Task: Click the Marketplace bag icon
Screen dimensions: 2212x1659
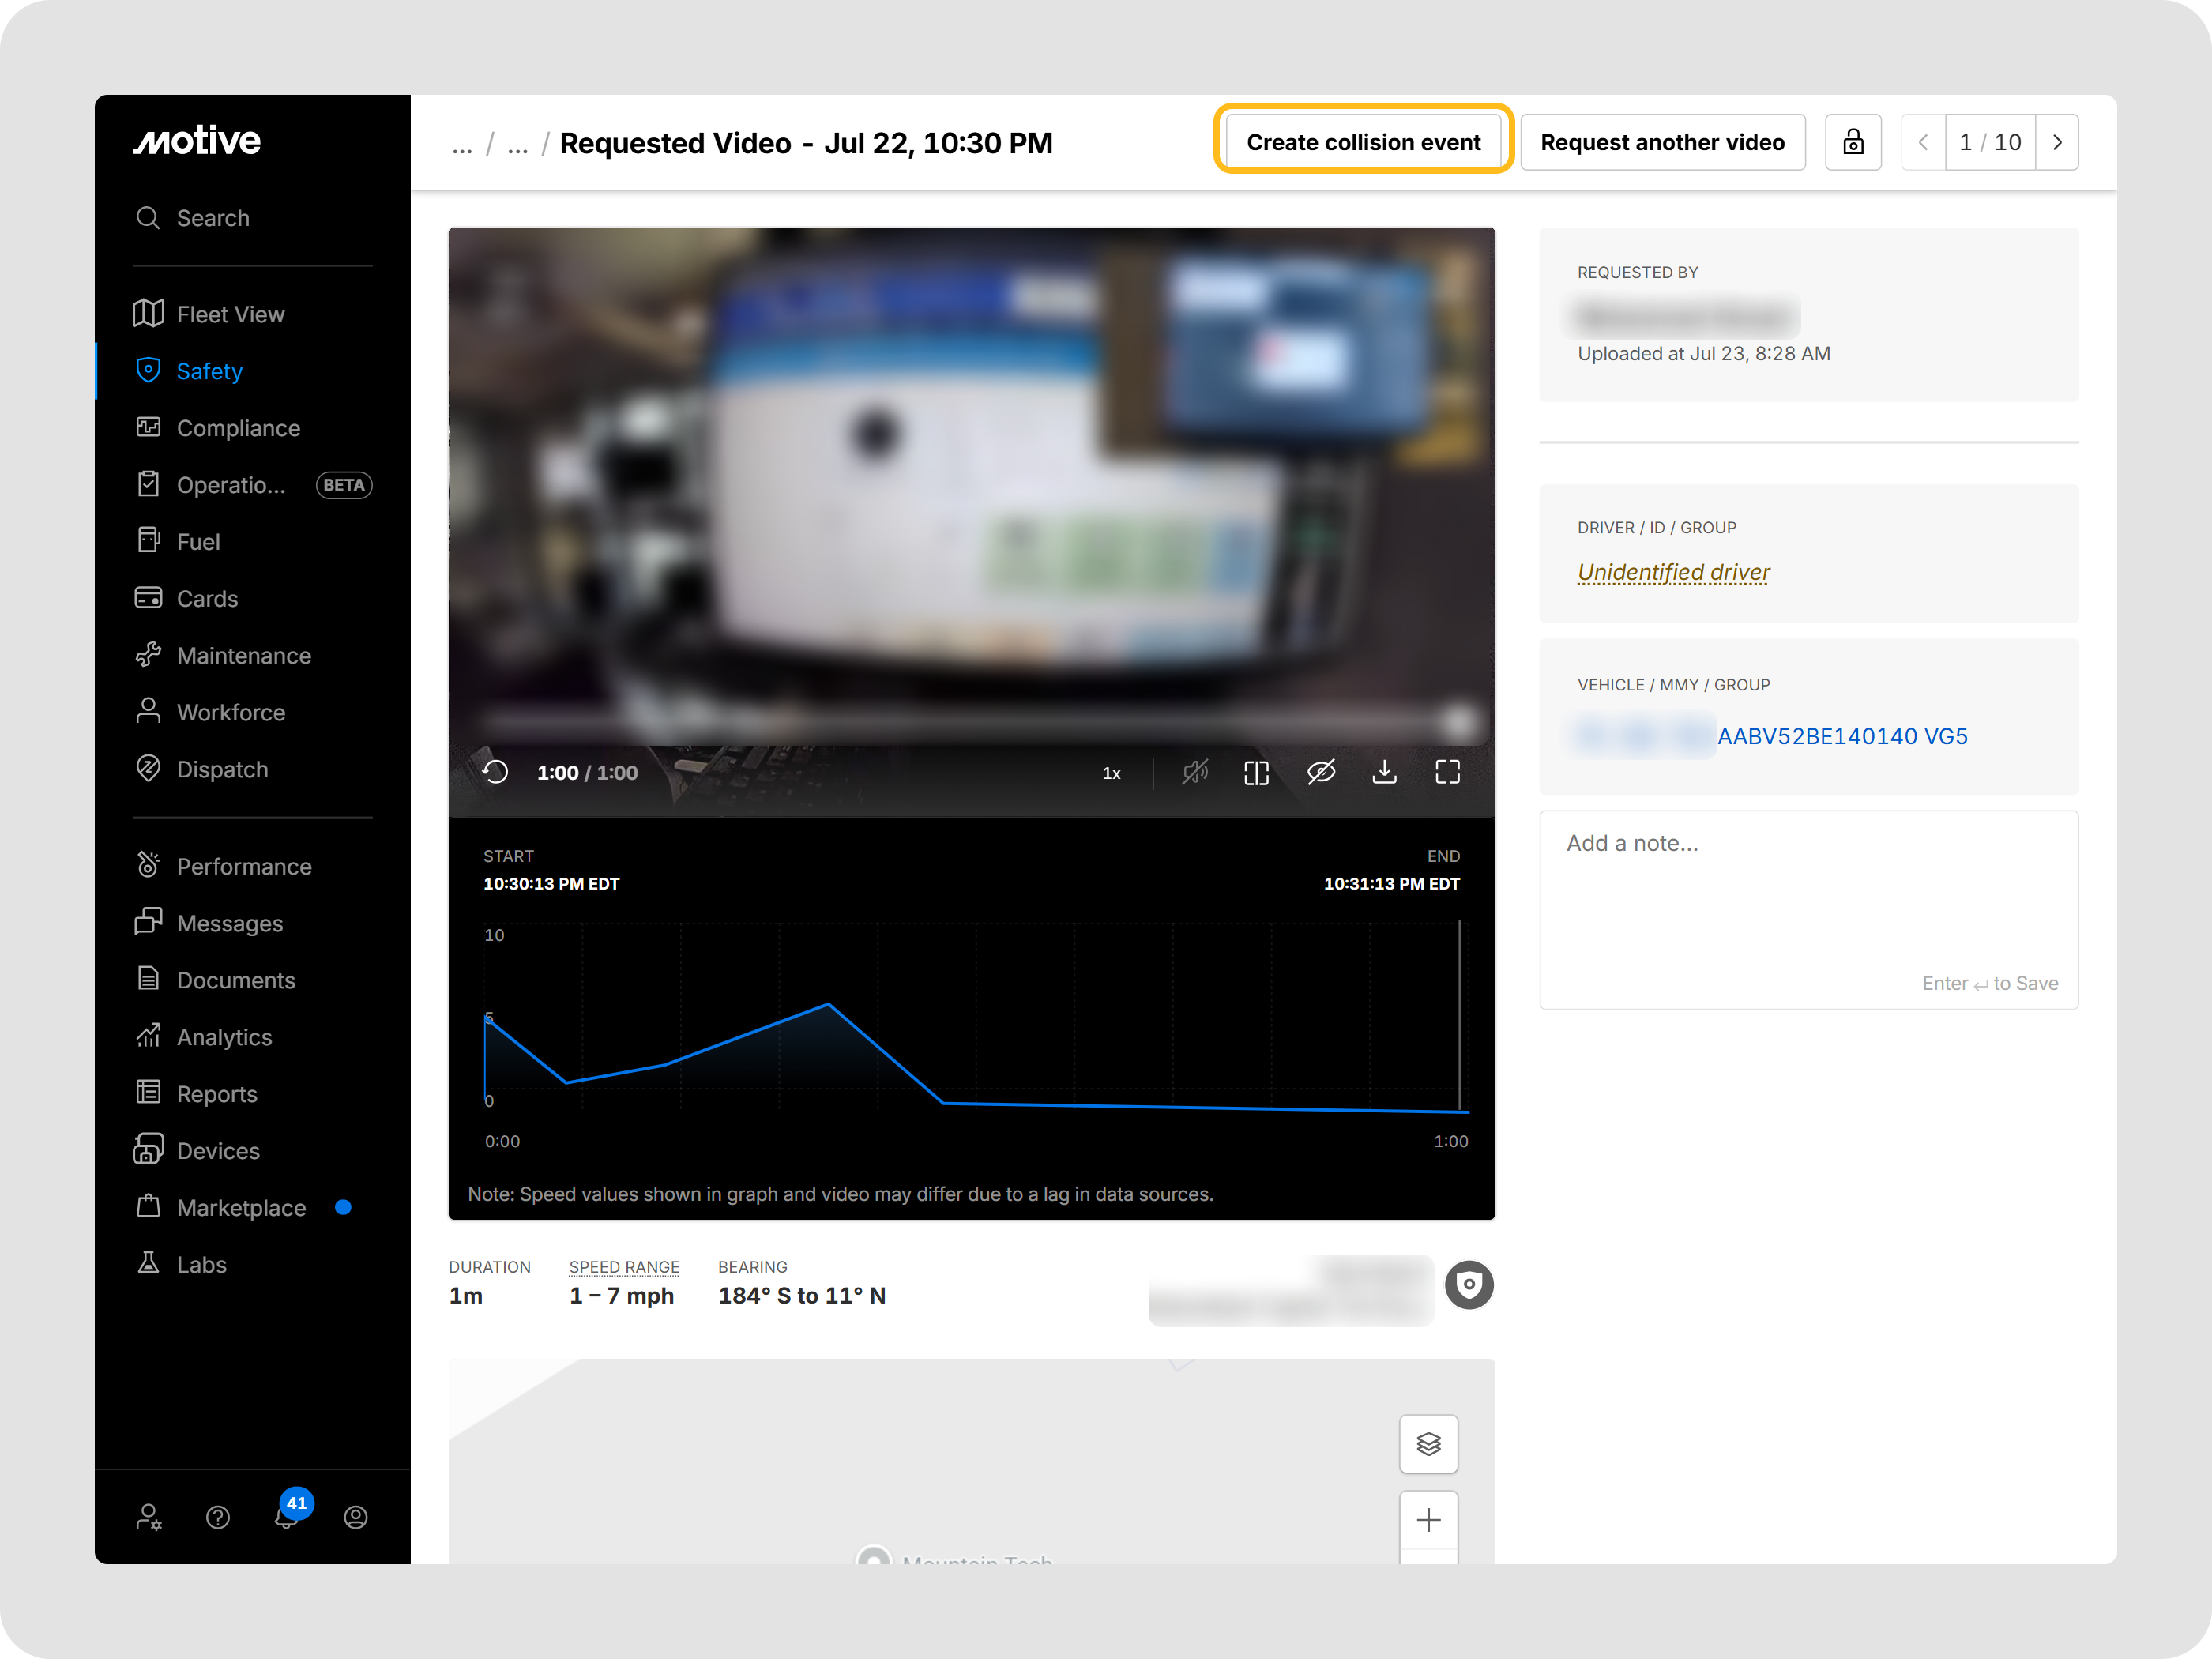Action: point(148,1206)
